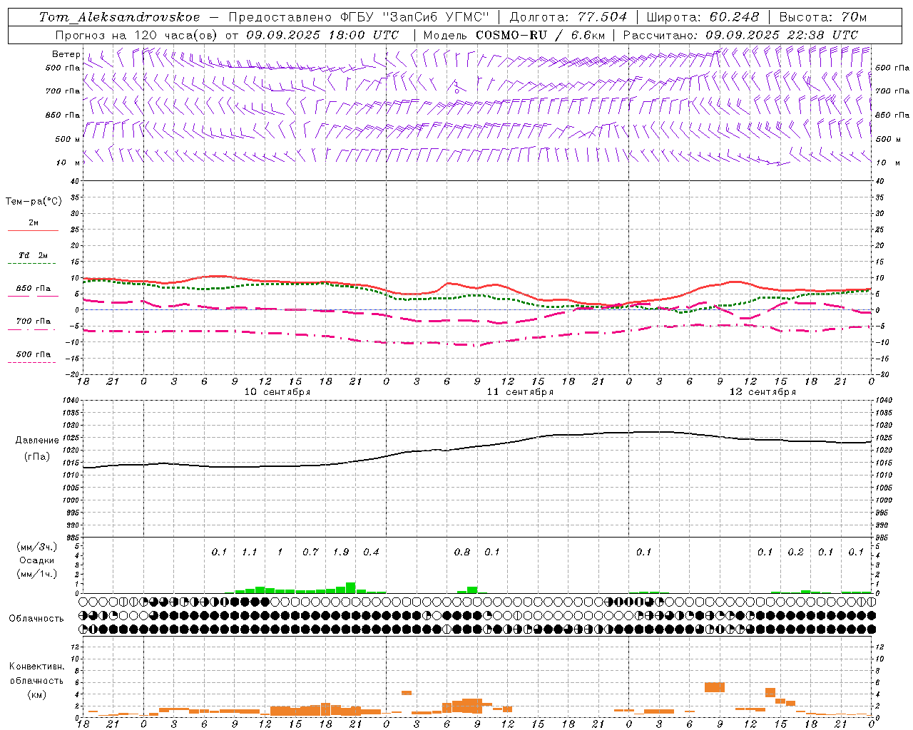Click the 500 гПа entry in the temperature legend
913x730 pixels.
pos(33,357)
